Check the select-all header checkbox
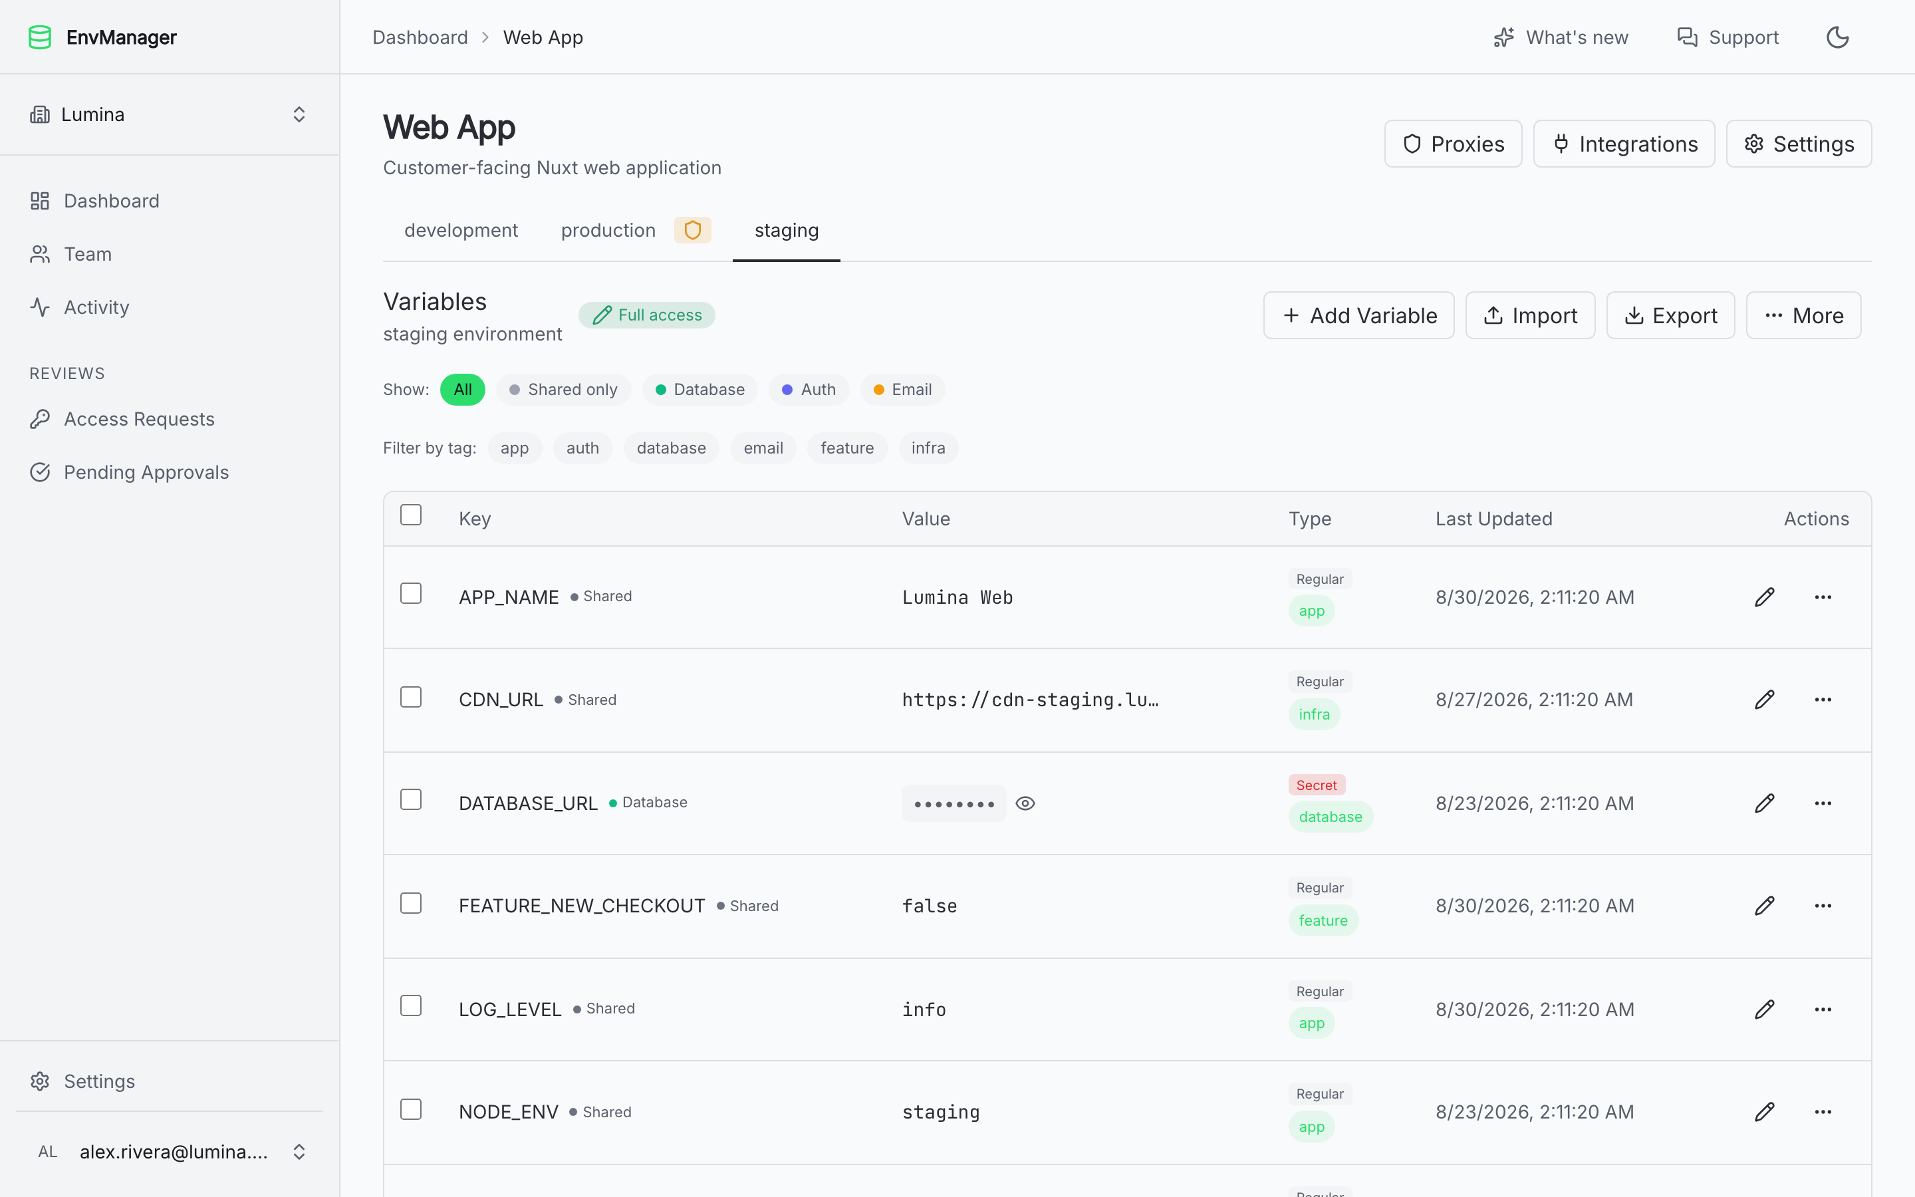Image resolution: width=1915 pixels, height=1197 pixels. tap(411, 515)
